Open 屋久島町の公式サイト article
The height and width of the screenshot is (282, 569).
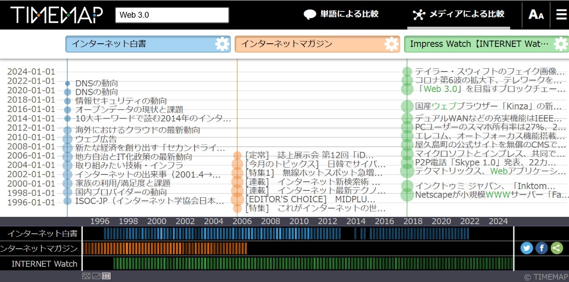[490, 145]
